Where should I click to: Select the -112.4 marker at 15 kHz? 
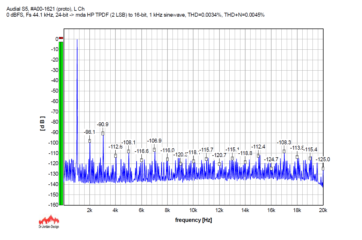pos(258,156)
